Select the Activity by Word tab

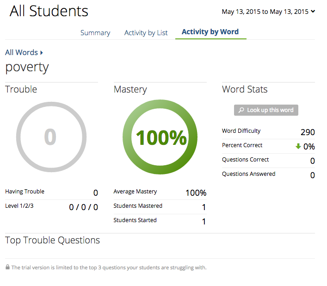[210, 32]
